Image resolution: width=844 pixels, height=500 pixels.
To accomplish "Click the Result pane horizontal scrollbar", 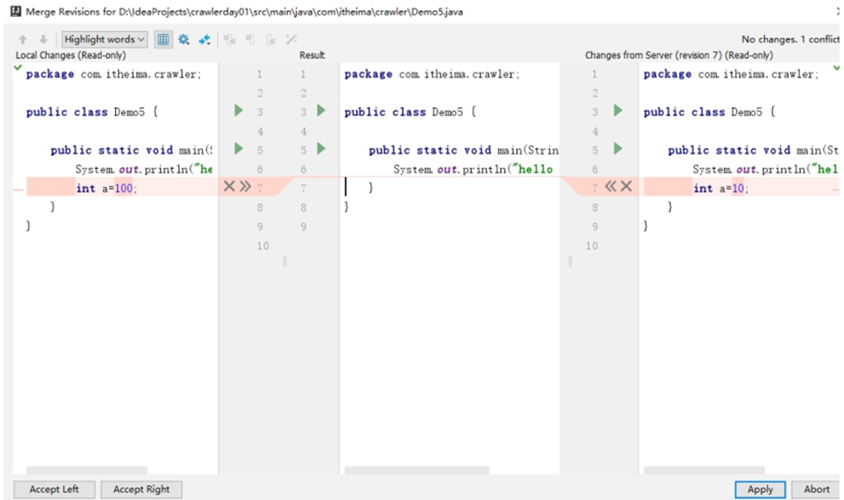I will pyautogui.click(x=416, y=470).
